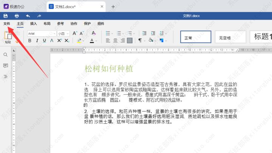
Task: Toggle strikethrough formatting
Action: (52, 40)
